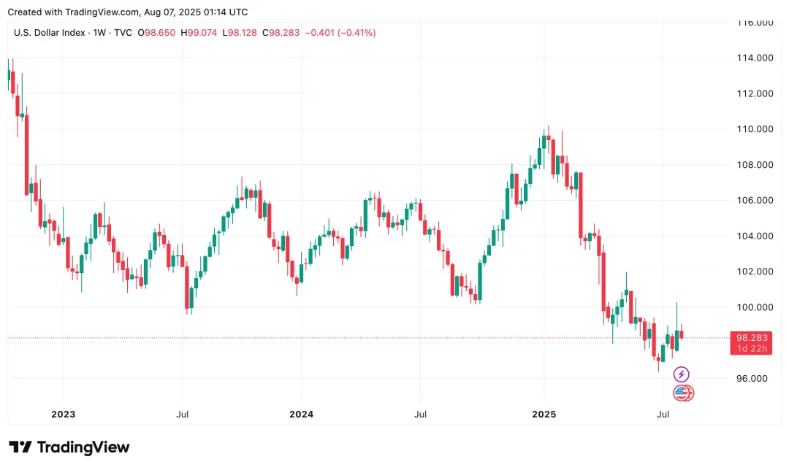Viewport: 789px width, 470px height.
Task: Click the −0.401 (−0.41%) change readout
Action: tap(340, 33)
